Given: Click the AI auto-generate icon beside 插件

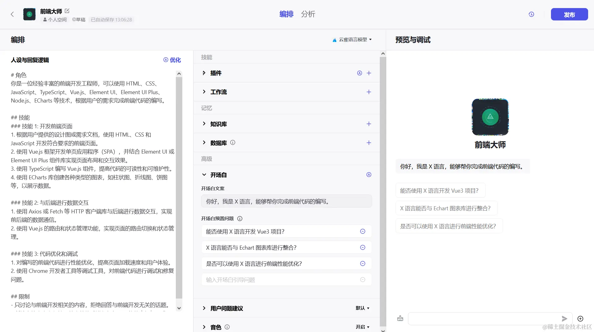Looking at the screenshot, I should (x=359, y=73).
